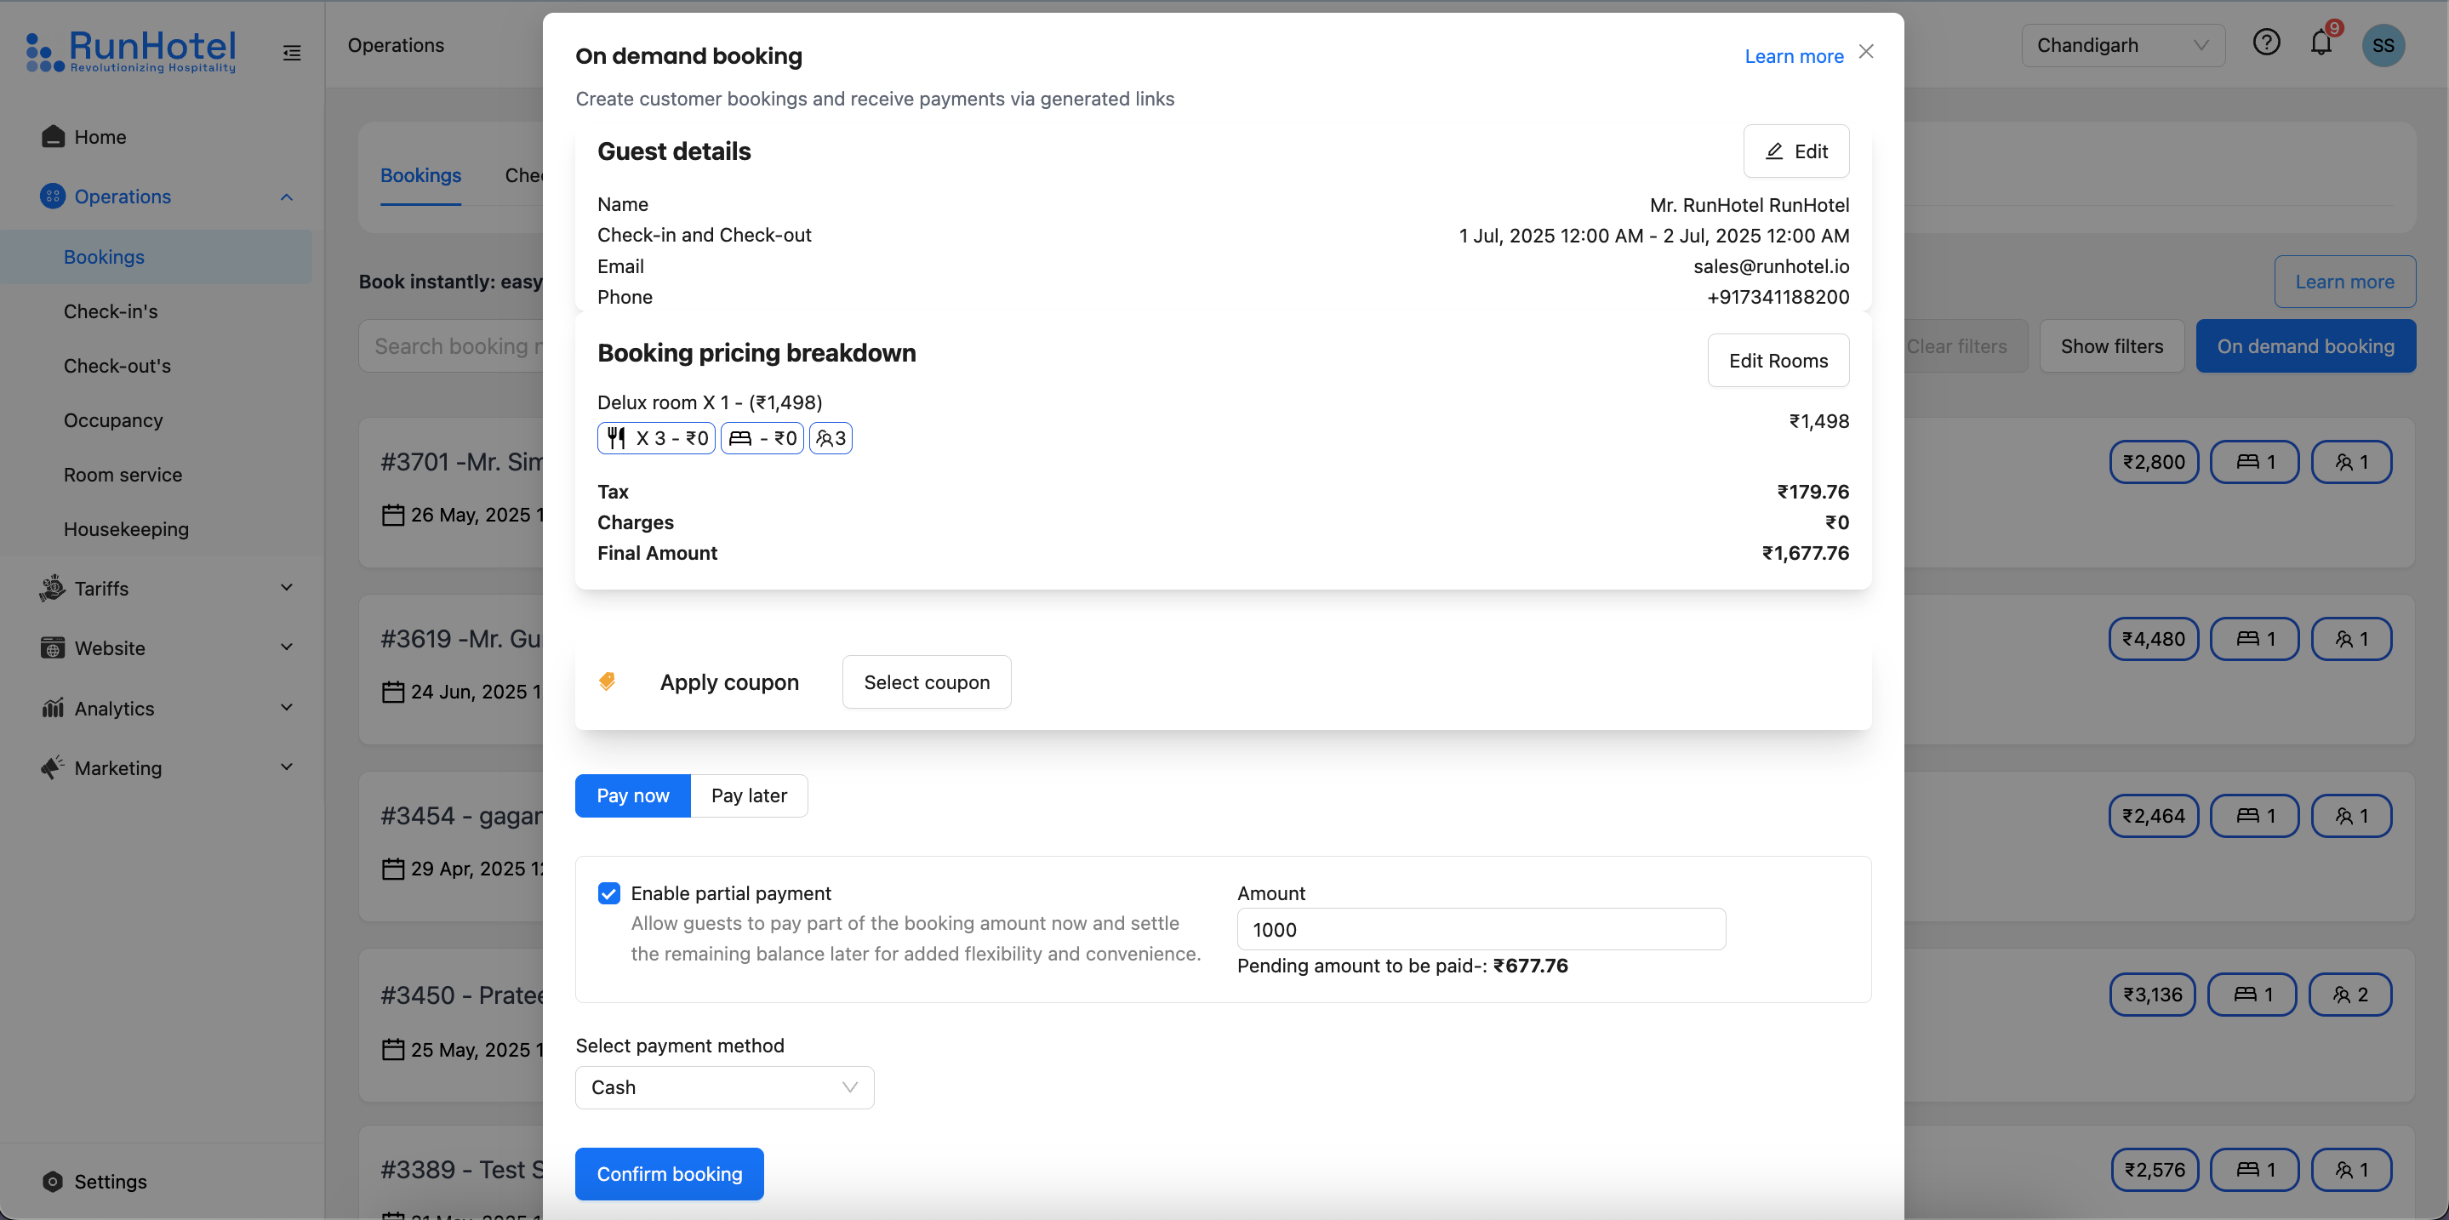The height and width of the screenshot is (1220, 2449).
Task: Select the Pay later option
Action: (x=748, y=795)
